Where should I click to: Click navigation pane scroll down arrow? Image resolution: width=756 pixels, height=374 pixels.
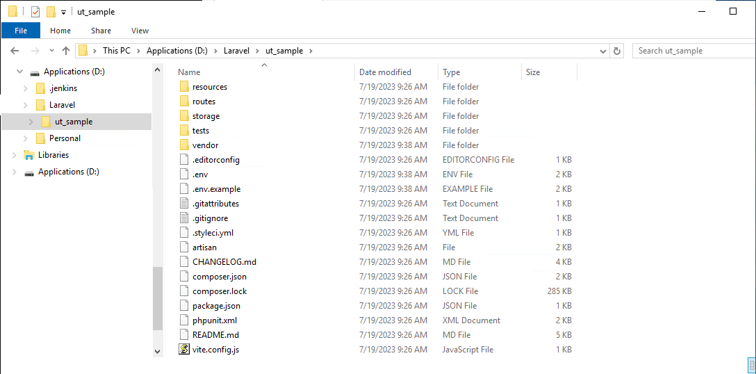click(x=158, y=351)
